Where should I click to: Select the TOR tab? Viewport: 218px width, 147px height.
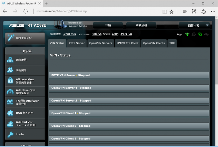pos(172,43)
